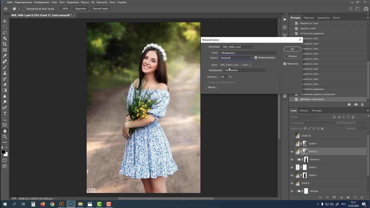The height and width of the screenshot is (208, 370).
Task: Open the Фильтр menu
Action: pyautogui.click(x=85, y=2)
